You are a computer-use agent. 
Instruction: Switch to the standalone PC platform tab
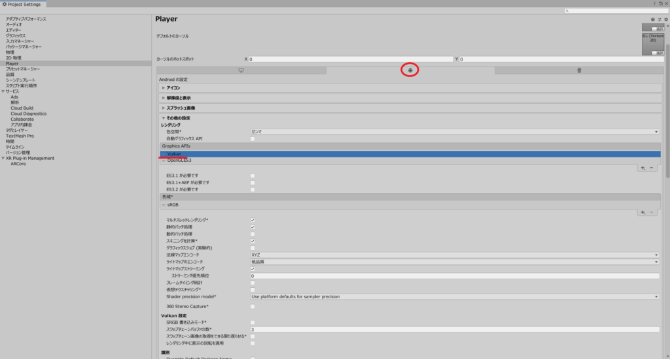click(241, 70)
